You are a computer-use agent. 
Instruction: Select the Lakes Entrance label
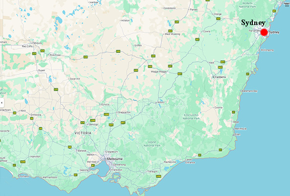(x=190, y=161)
